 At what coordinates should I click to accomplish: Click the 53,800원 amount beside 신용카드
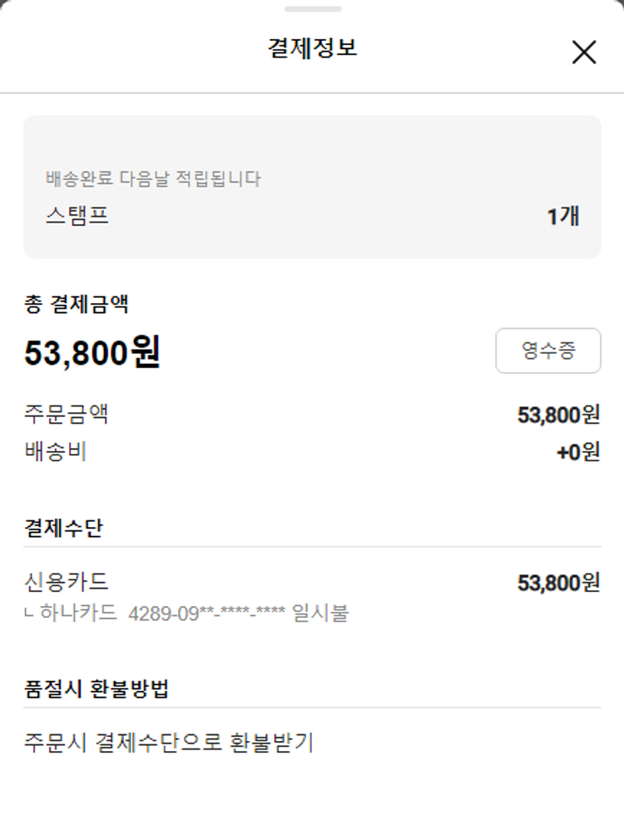(558, 583)
